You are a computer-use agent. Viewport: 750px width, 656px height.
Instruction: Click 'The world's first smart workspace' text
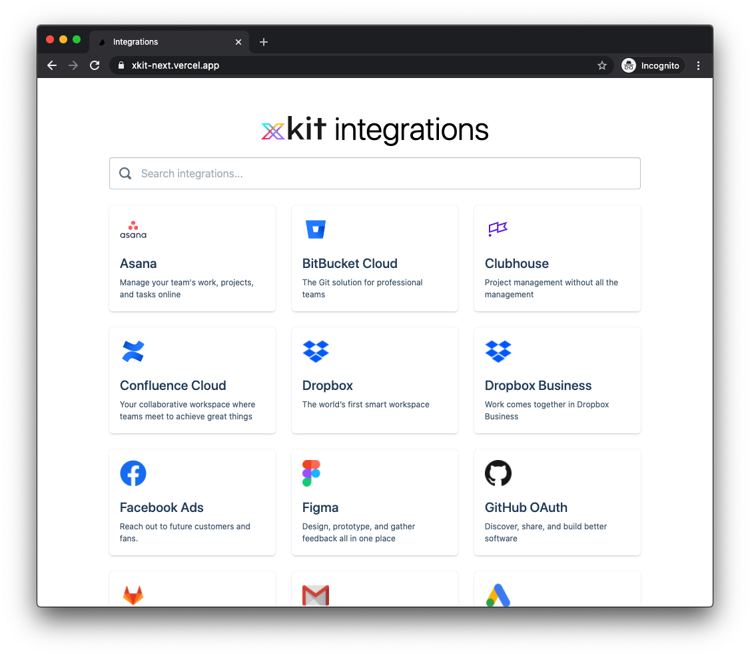coord(366,405)
